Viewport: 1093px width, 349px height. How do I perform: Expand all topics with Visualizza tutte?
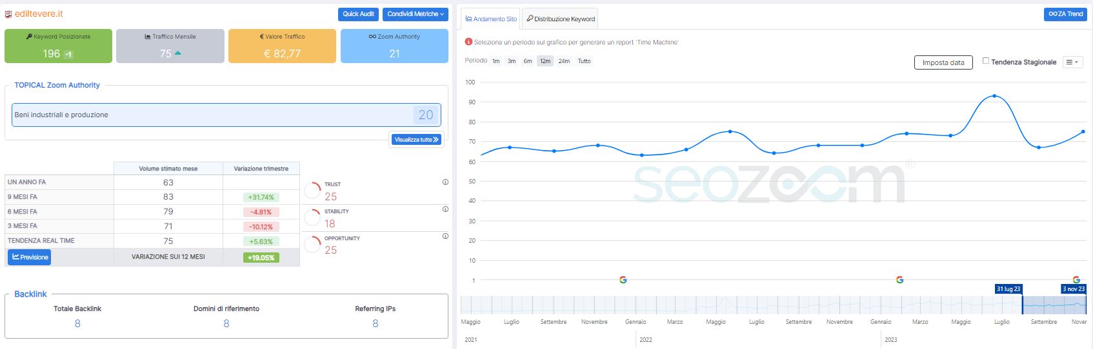[416, 140]
